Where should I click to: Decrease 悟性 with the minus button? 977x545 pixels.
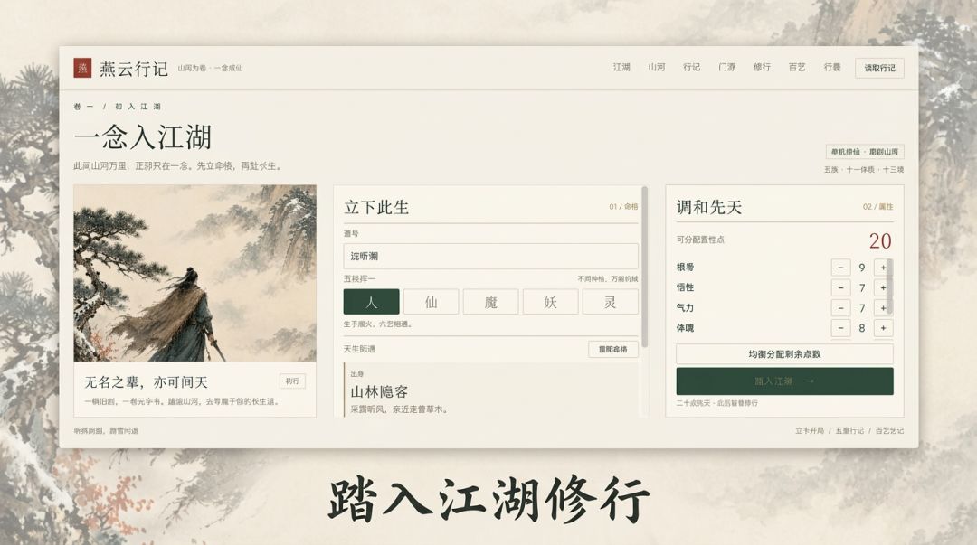click(840, 287)
